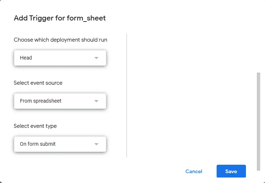Click the vertical divider line between panels
Viewport: 265px width, 183px height.
tap(126, 95)
